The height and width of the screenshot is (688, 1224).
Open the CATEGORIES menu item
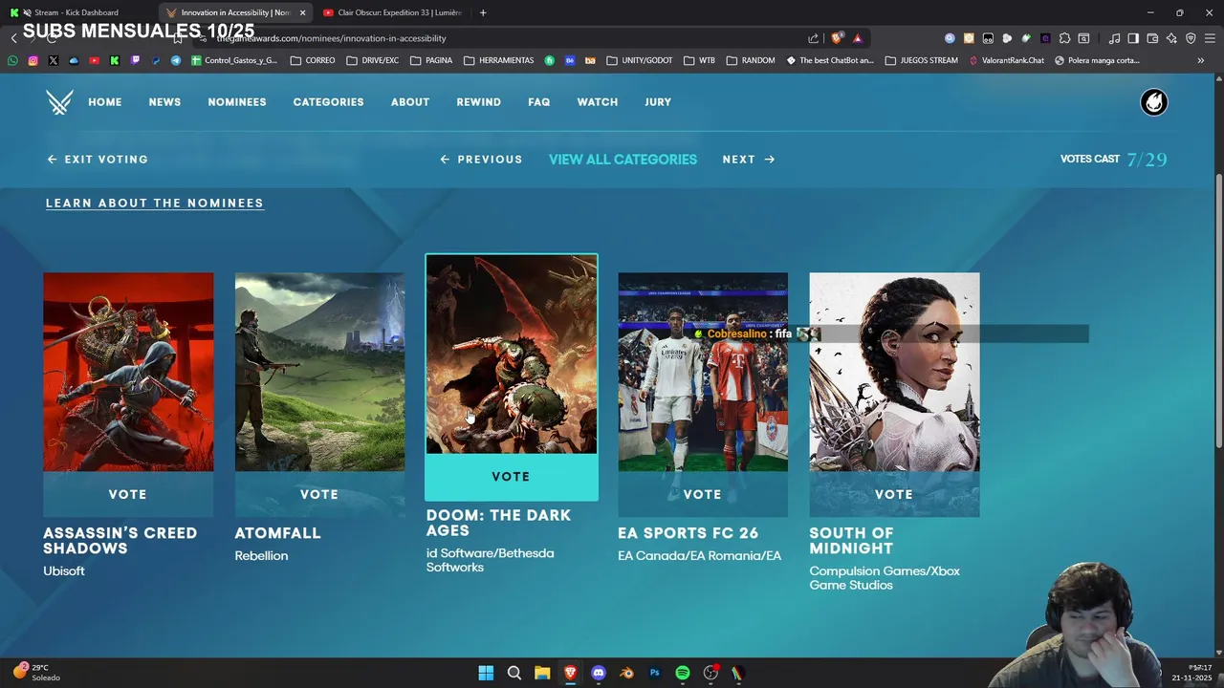(328, 102)
